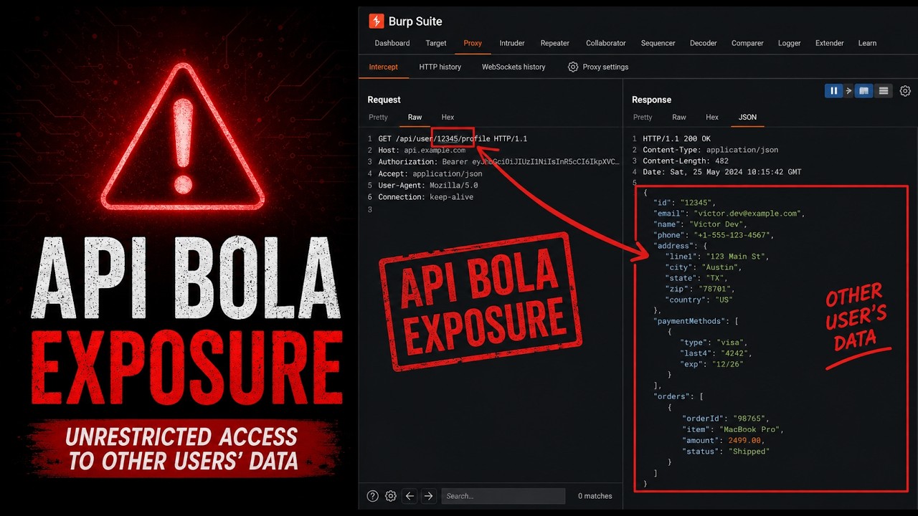Click the "12/26" exp value
Image resolution: width=918 pixels, height=516 pixels.
pyautogui.click(x=727, y=364)
